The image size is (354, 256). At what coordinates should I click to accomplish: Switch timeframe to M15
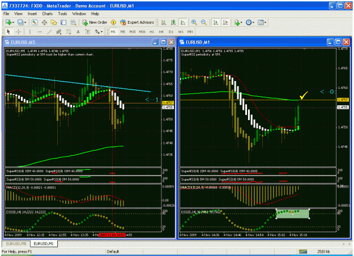(x=133, y=32)
